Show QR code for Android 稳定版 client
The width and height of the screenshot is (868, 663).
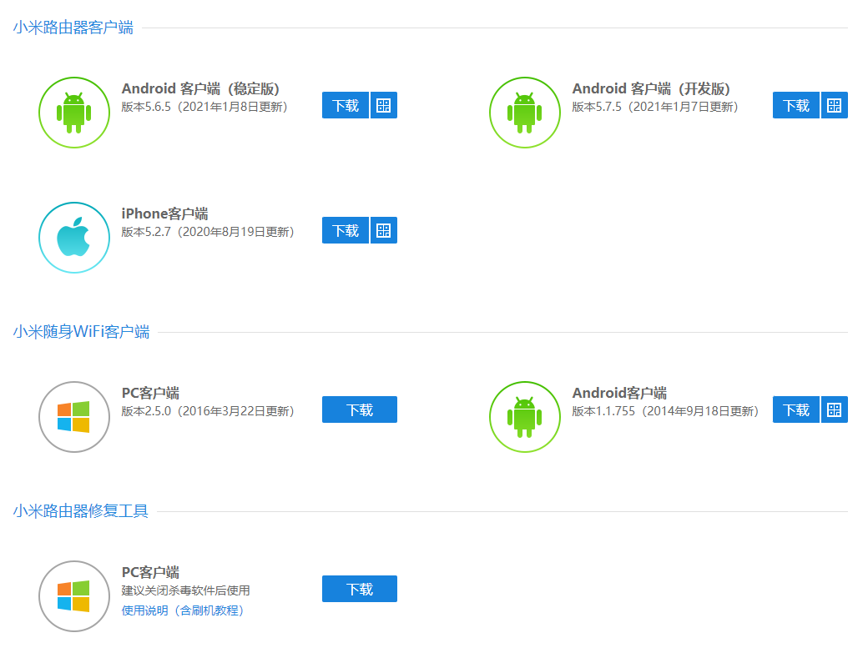pyautogui.click(x=384, y=105)
